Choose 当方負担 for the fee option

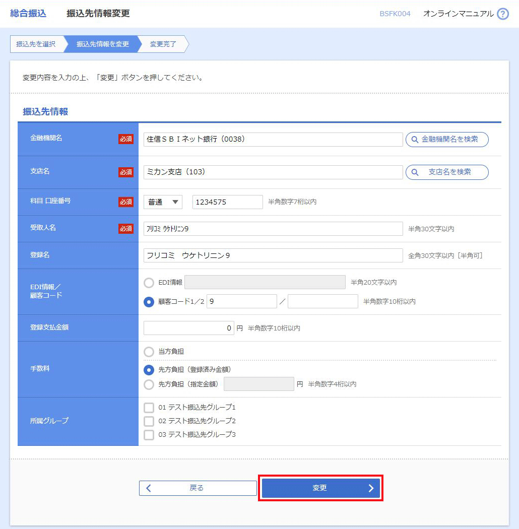pos(149,351)
